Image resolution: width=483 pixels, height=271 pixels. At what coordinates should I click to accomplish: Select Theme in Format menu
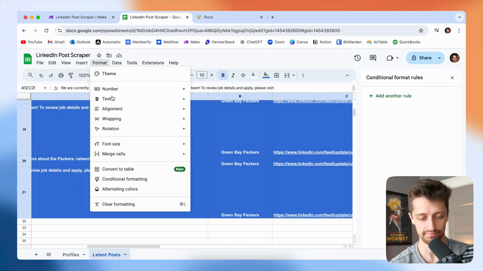click(140, 74)
